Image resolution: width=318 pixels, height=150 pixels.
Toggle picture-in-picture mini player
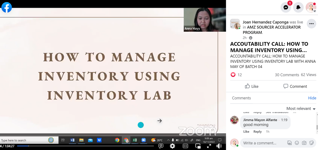[198, 146]
